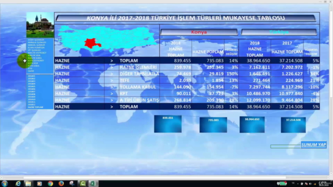Viewport: 333px width, 187px height.
Task: Switch to the Camtasia taskbar icon
Action: point(82,183)
